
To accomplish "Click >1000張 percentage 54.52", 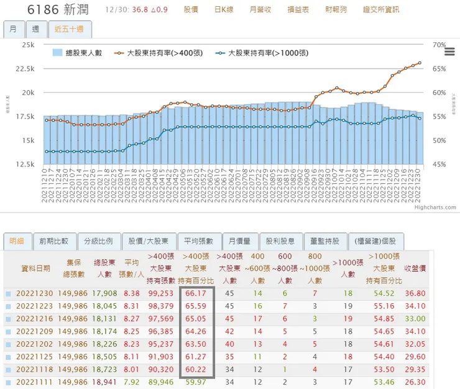I will click(384, 293).
